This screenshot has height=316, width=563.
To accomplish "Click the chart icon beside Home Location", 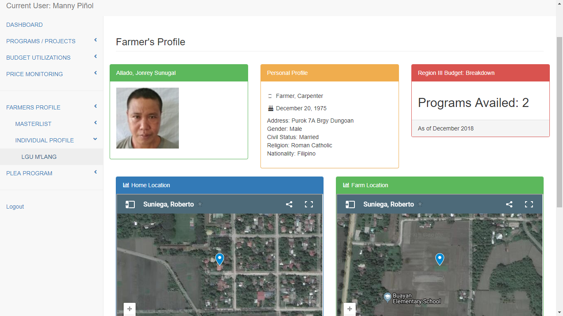I will 126,185.
